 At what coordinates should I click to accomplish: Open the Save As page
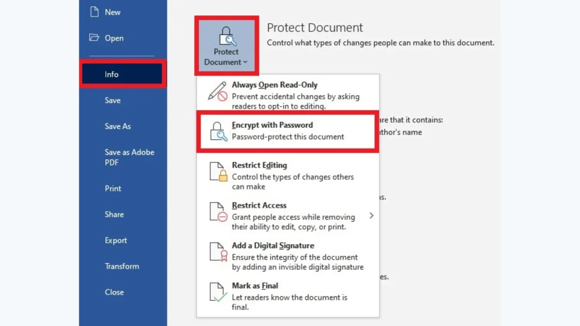pyautogui.click(x=117, y=126)
